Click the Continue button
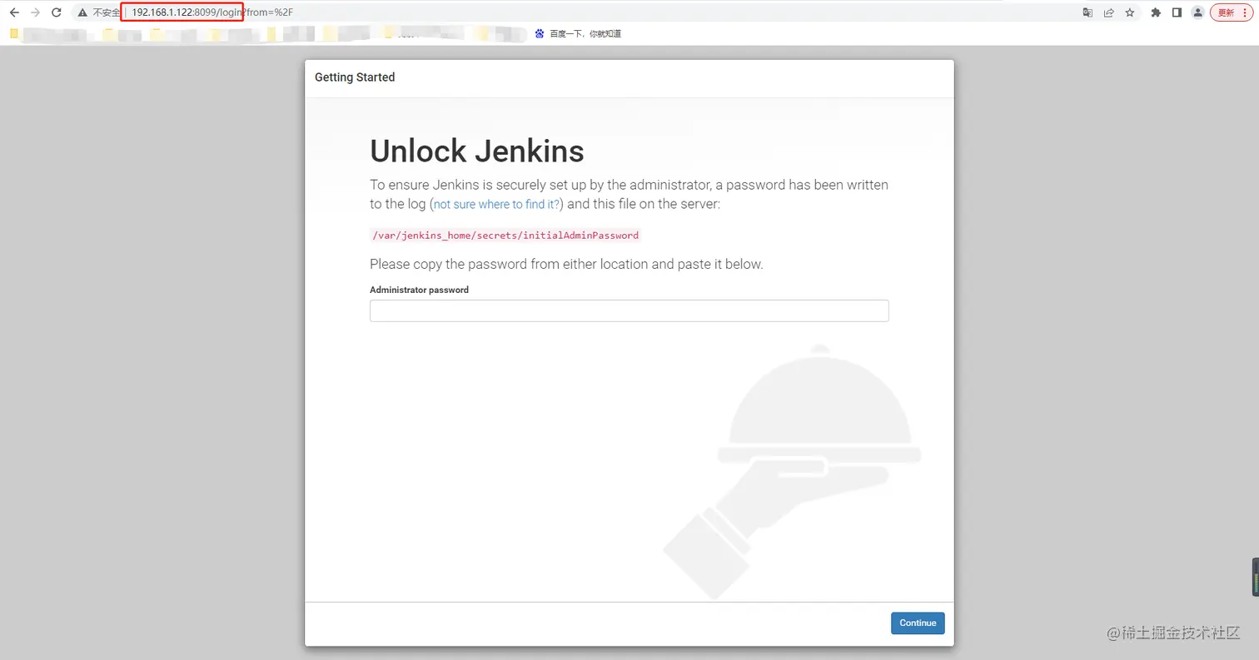Image resolution: width=1259 pixels, height=660 pixels. pos(918,623)
